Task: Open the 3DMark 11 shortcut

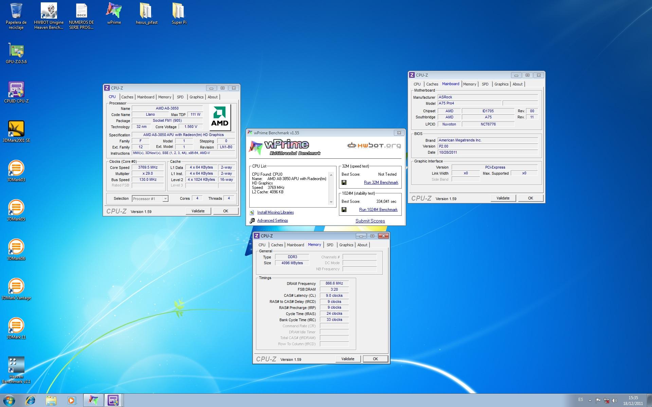Action: pos(16,328)
